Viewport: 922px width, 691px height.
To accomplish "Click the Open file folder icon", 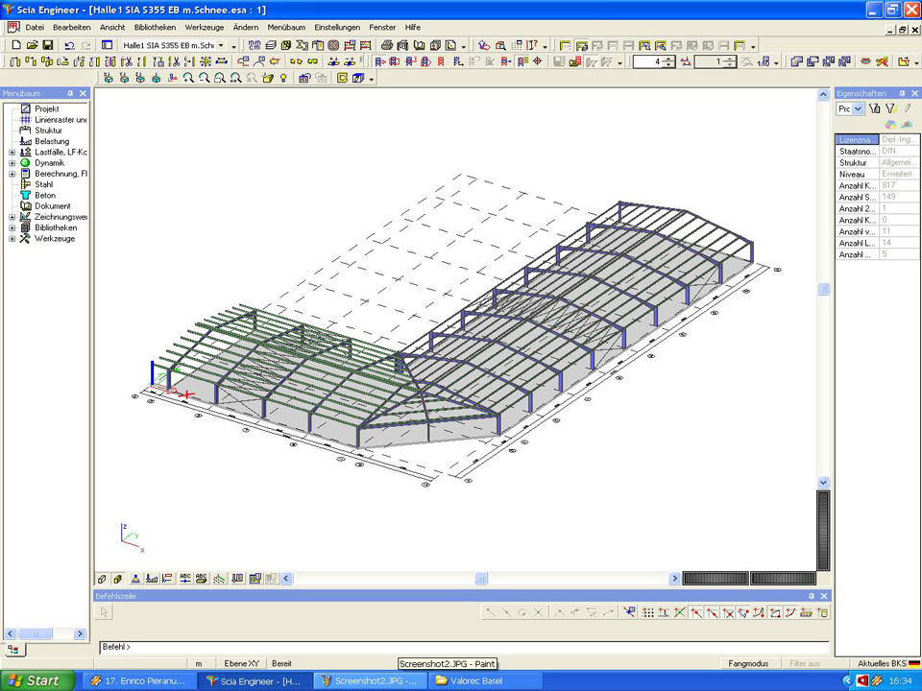I will point(32,45).
